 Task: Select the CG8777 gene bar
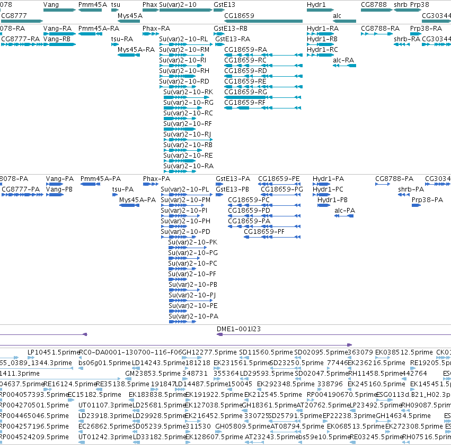pos(22,21)
